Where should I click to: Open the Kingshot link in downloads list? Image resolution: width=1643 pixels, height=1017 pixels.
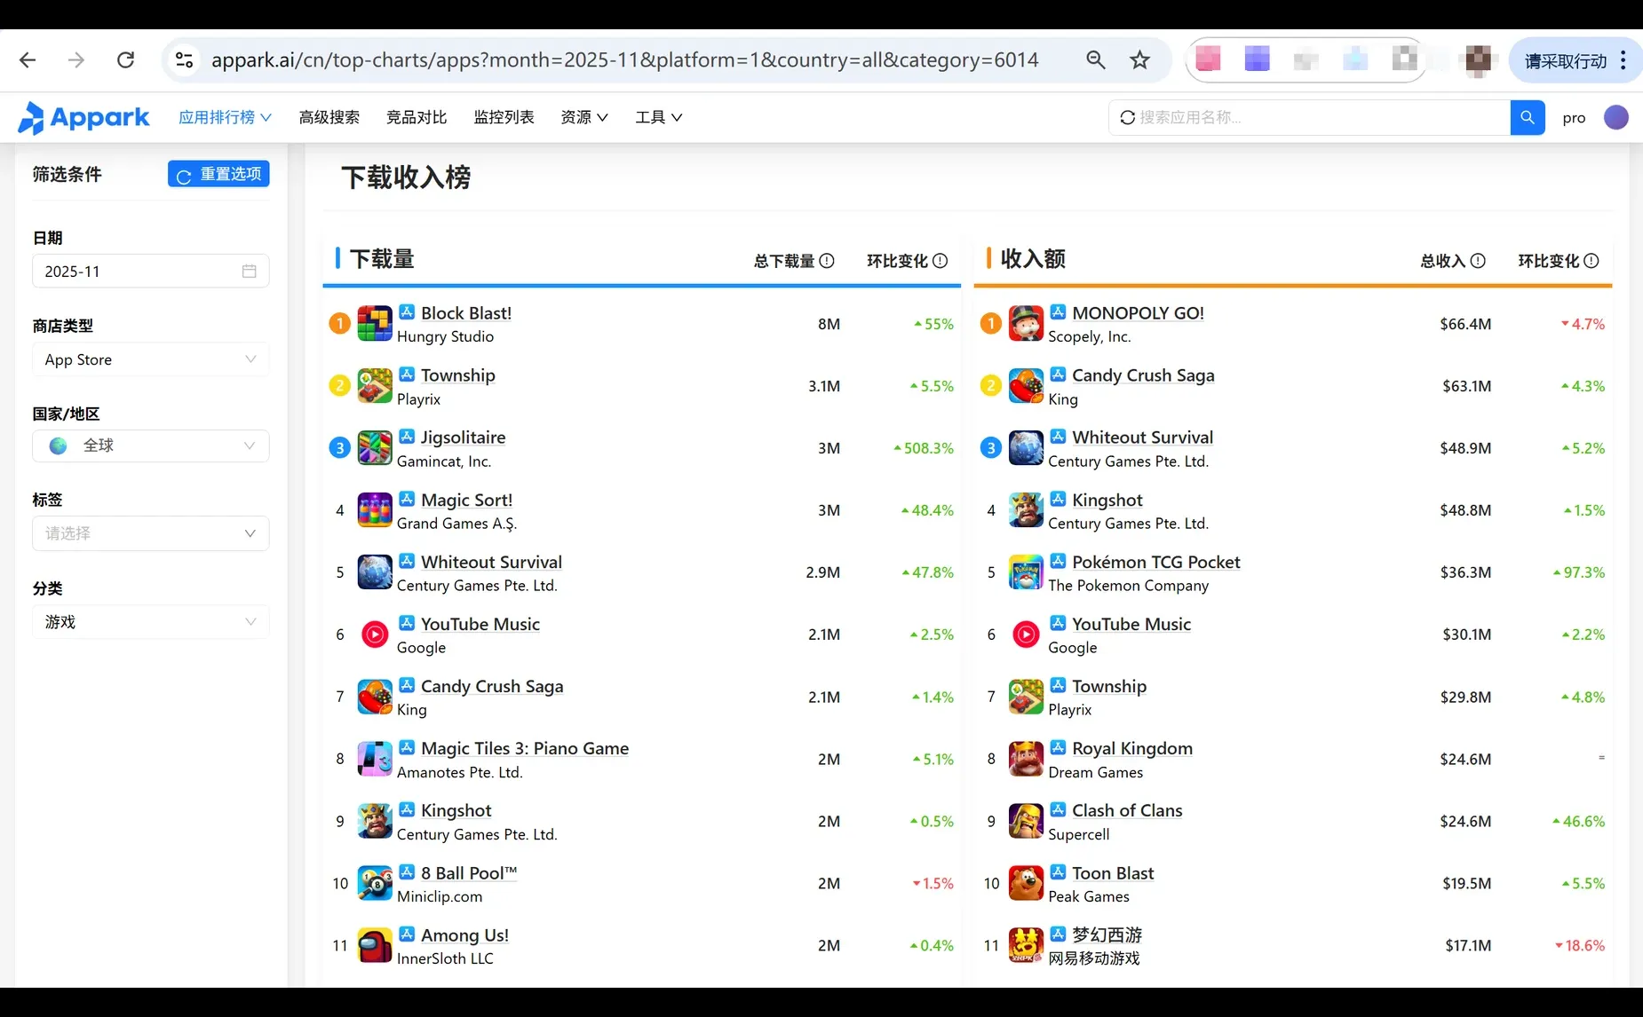456,810
